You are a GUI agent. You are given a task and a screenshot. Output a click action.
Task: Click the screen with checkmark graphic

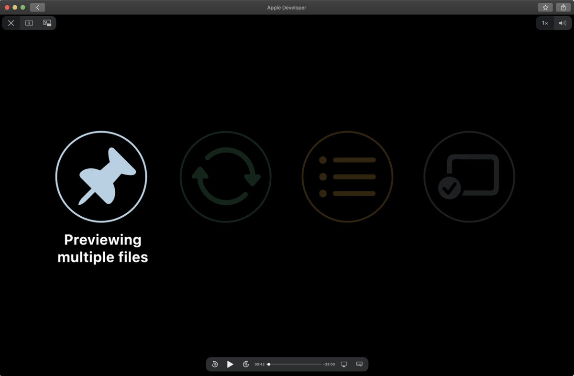tap(469, 177)
